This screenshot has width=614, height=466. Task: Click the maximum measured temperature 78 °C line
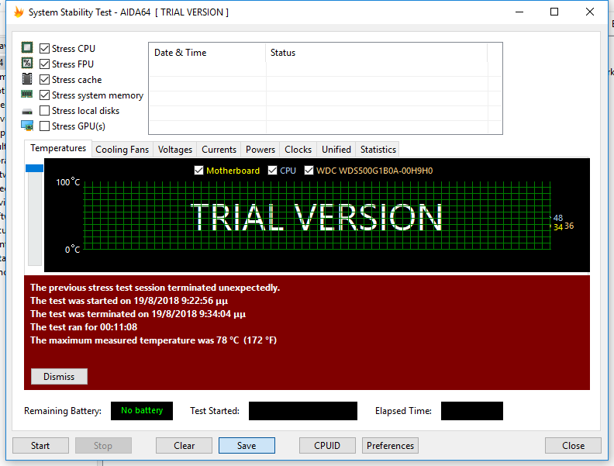(x=153, y=340)
